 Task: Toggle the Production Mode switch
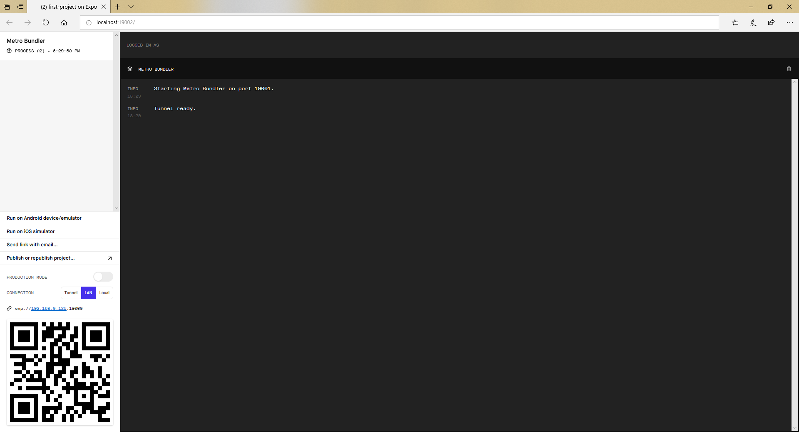(103, 277)
